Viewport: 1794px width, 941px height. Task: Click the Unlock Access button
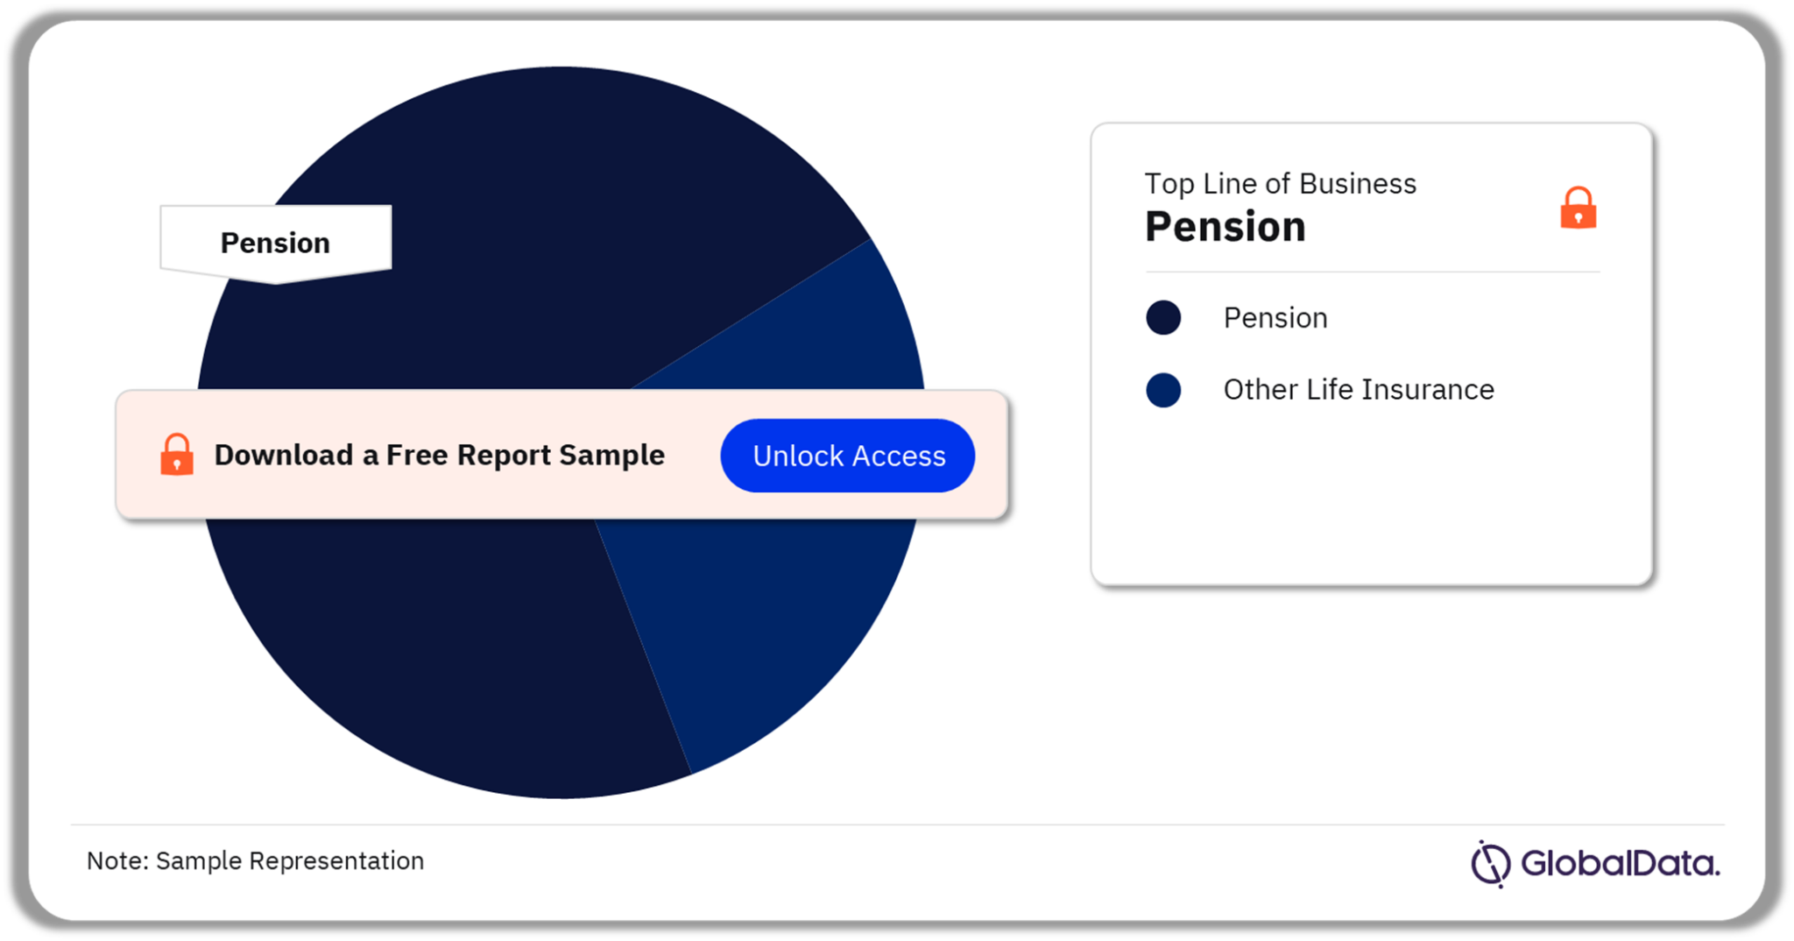(847, 456)
